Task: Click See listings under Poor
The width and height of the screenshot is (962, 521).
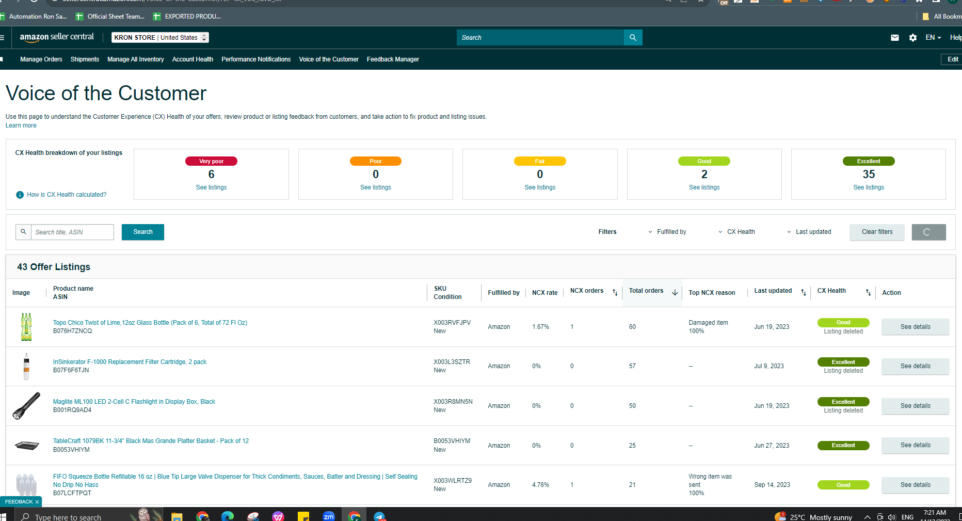Action: (376, 187)
